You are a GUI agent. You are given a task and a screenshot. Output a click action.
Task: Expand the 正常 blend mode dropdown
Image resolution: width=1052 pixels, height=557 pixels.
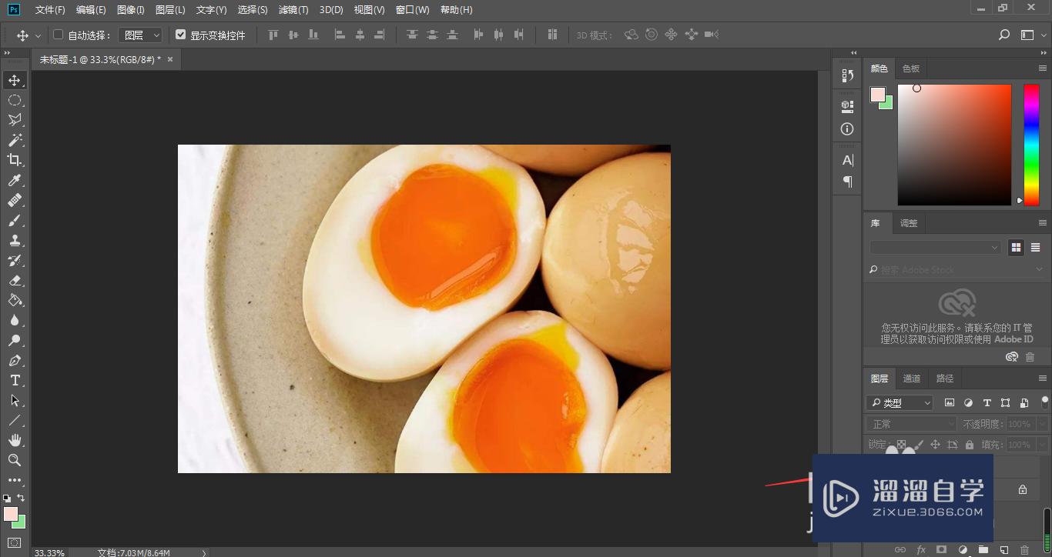click(x=911, y=424)
